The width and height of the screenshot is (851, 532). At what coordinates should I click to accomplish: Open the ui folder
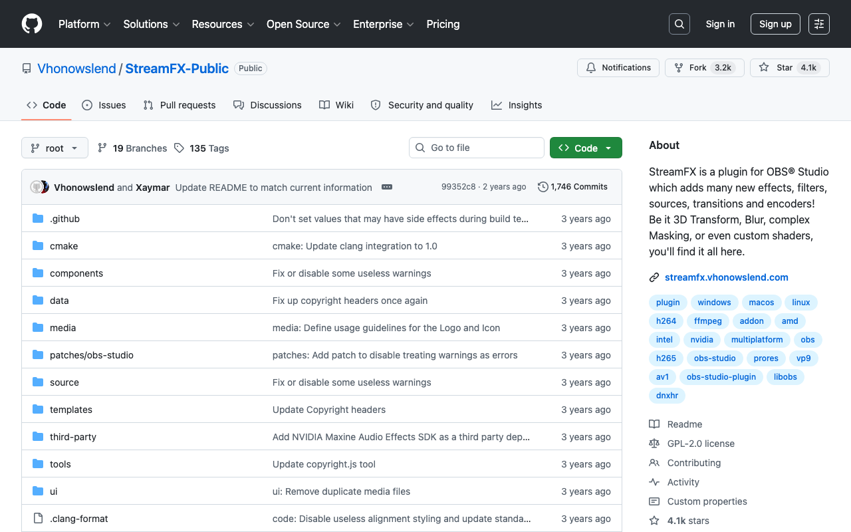(54, 491)
